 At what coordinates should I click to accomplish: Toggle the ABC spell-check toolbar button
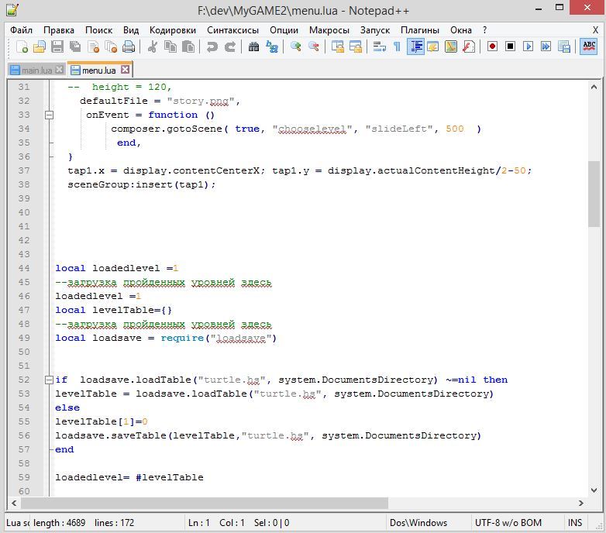click(x=589, y=46)
